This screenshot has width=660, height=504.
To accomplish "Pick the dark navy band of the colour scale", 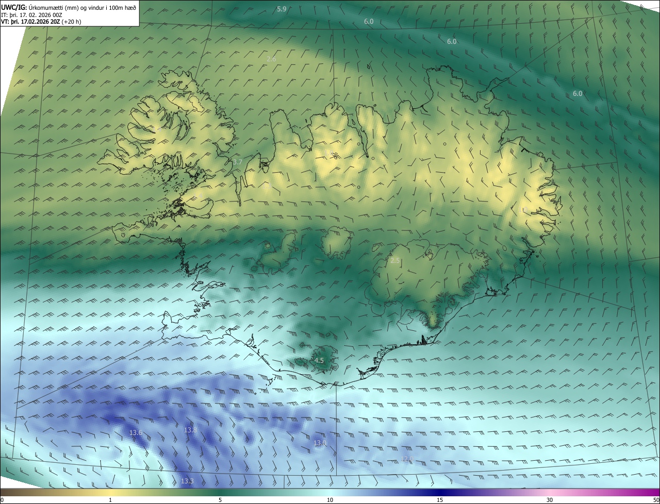I will [x=440, y=493].
